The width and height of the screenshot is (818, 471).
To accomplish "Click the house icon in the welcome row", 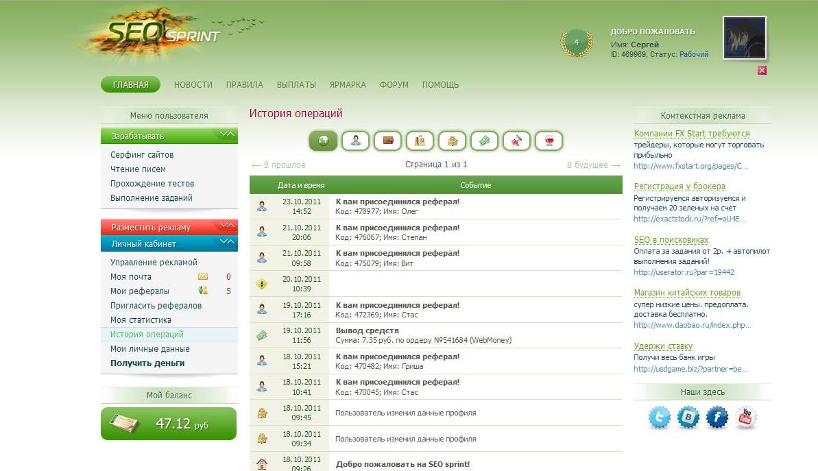I will click(x=262, y=463).
